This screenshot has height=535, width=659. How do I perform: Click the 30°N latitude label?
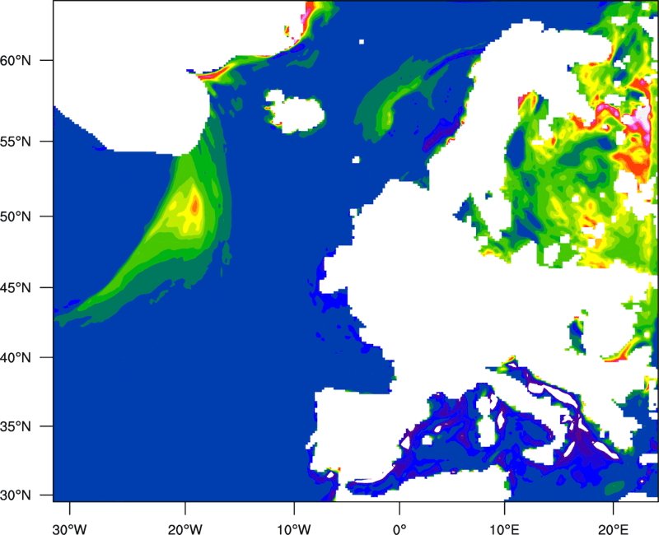pyautogui.click(x=16, y=495)
